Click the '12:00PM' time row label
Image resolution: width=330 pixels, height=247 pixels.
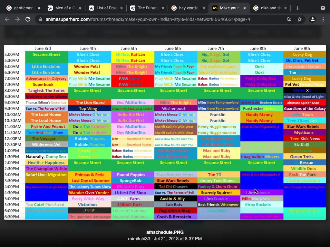[x=13, y=139]
